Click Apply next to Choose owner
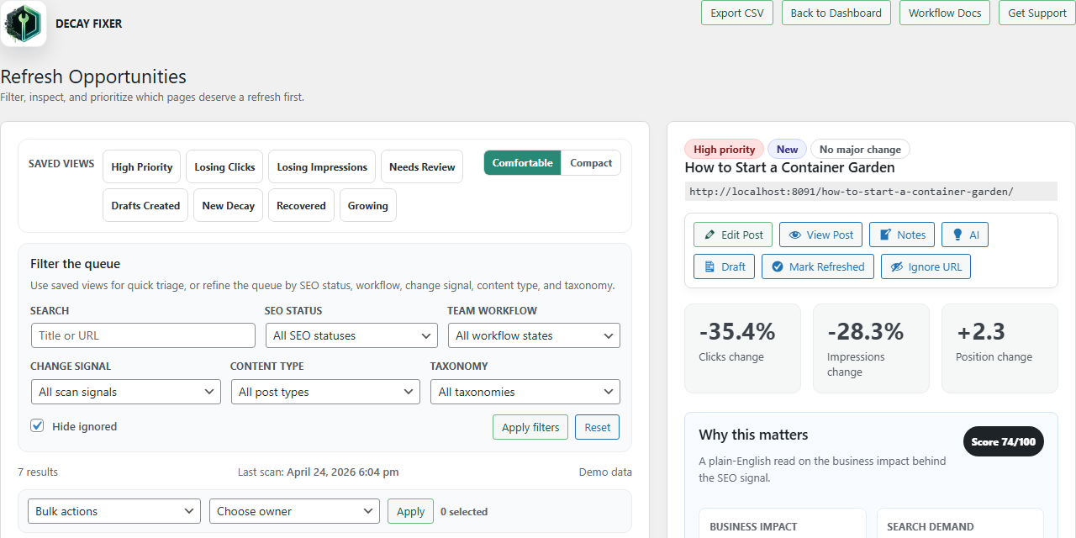 [x=410, y=511]
